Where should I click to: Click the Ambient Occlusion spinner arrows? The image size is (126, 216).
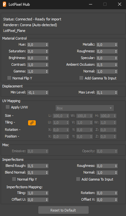click(x=116, y=65)
